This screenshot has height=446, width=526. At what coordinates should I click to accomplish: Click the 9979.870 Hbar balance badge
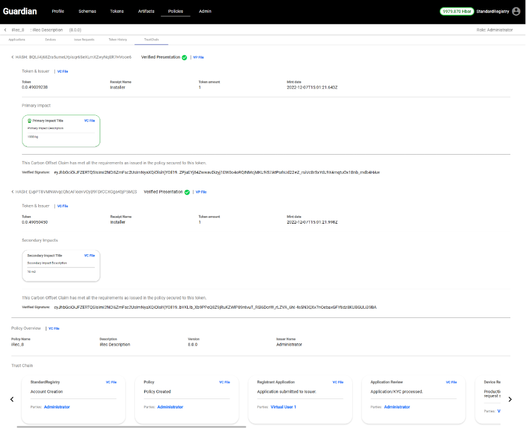[x=457, y=11]
